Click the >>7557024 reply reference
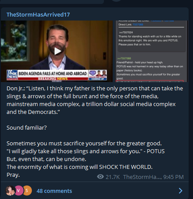This screenshot has height=199, width=193. [x=126, y=32]
